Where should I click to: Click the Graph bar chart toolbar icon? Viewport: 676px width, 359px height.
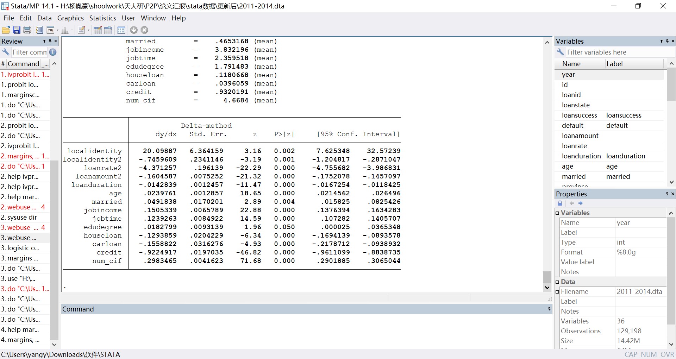tap(65, 30)
